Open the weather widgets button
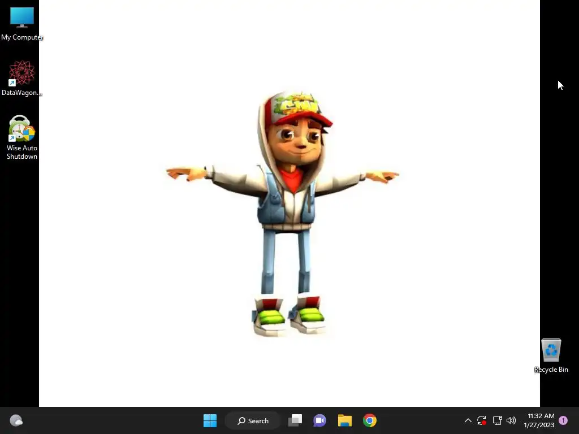 point(16,420)
